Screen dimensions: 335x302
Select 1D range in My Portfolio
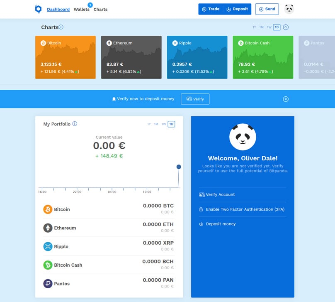pos(171,124)
